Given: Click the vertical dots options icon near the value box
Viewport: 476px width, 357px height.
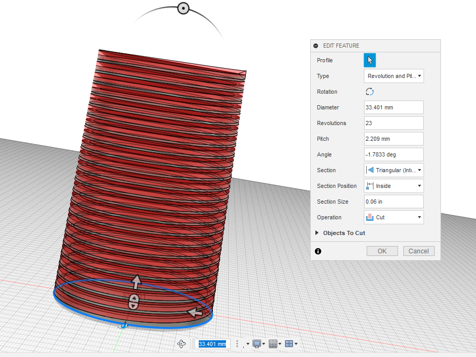Looking at the screenshot, I should 236,344.
